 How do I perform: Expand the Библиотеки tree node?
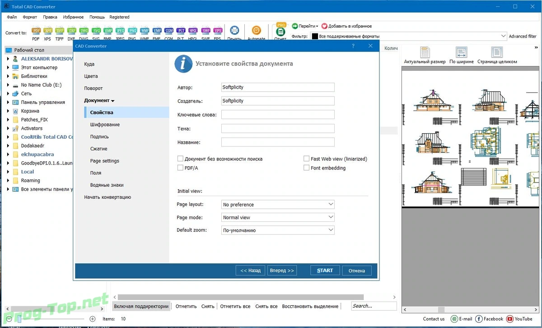tap(8, 76)
